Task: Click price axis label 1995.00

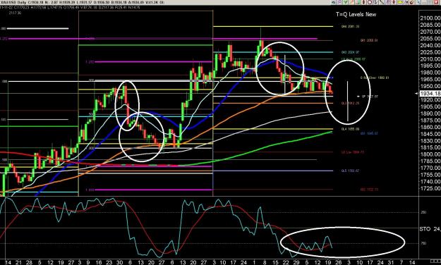Action: point(430,66)
